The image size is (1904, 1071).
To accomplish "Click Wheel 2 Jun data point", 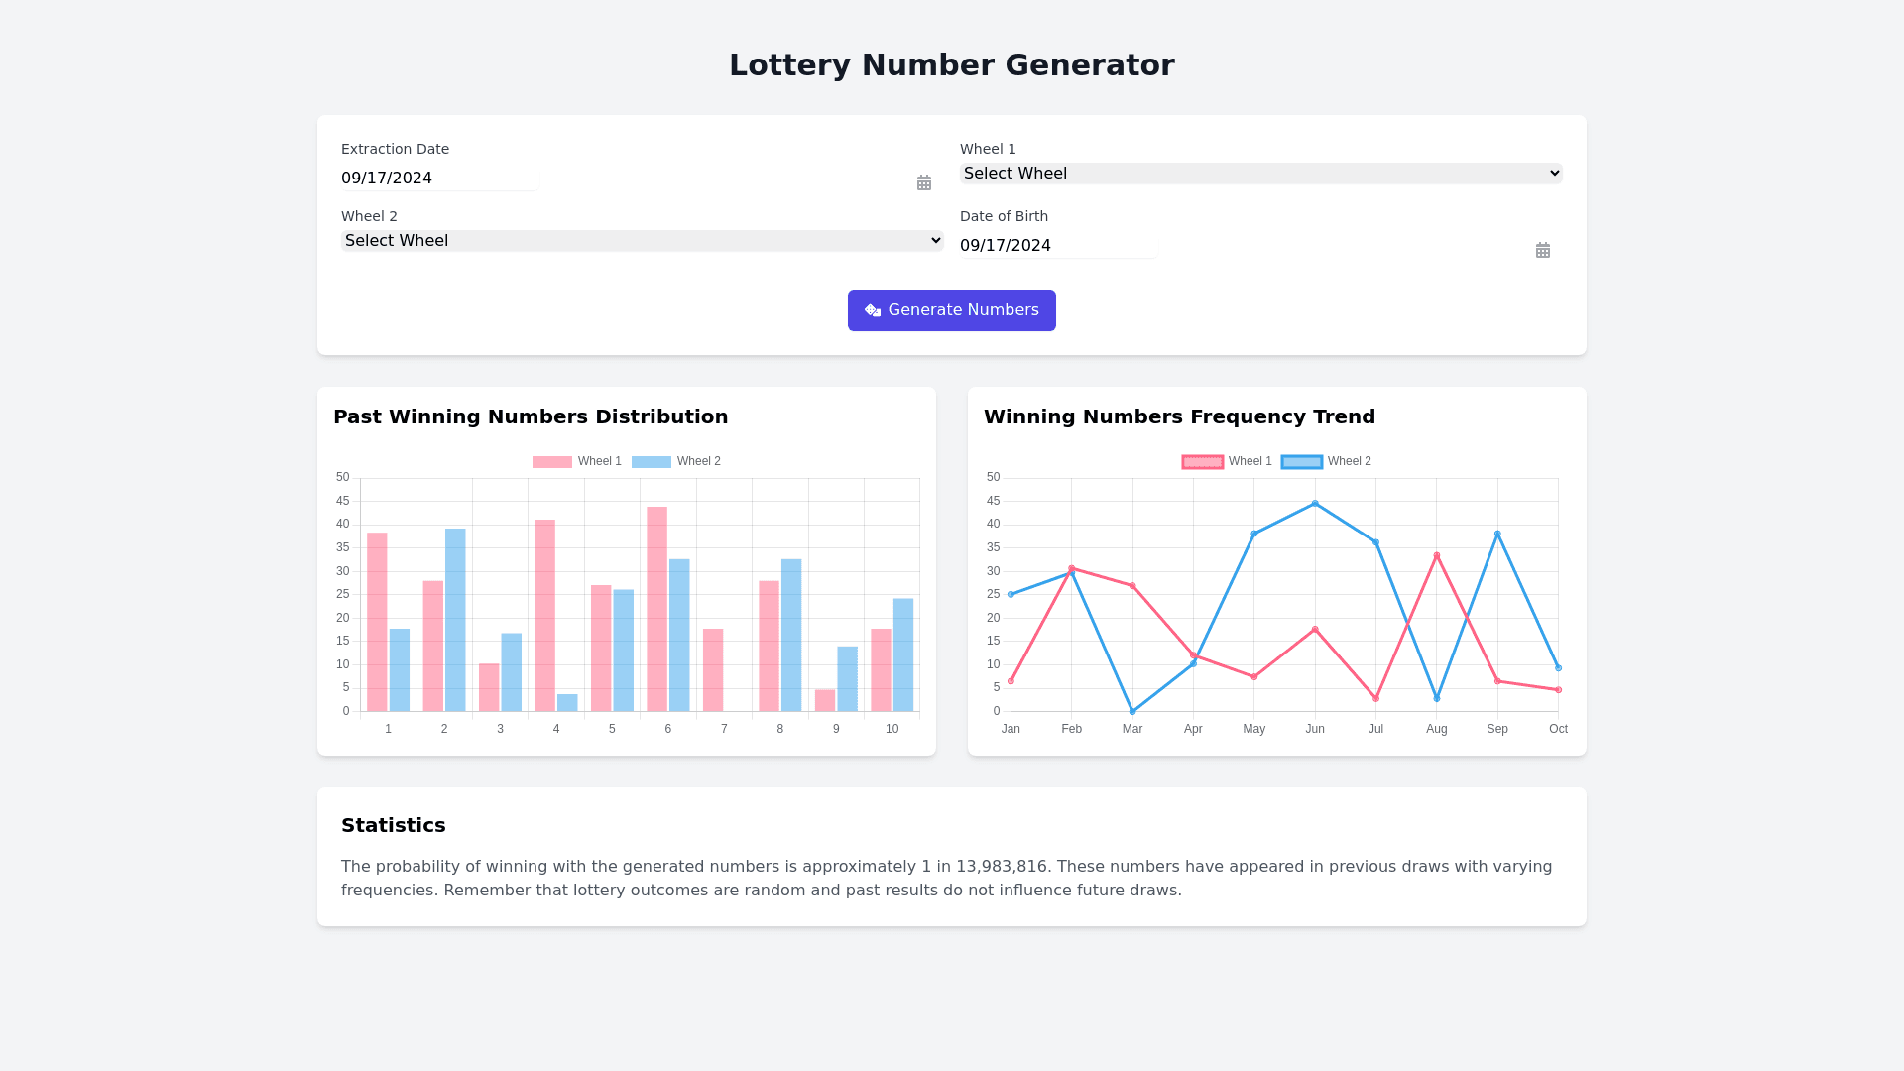I will [1315, 504].
